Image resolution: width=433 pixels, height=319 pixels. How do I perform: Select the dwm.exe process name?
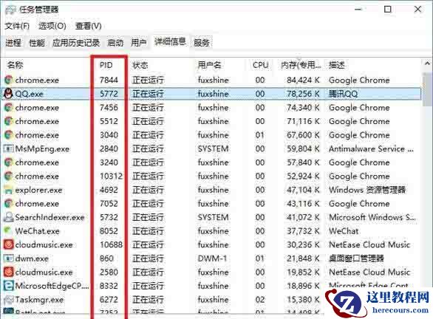coord(32,258)
